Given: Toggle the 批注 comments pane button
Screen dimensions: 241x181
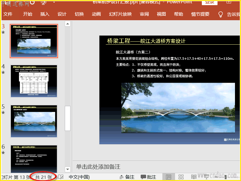Looking at the screenshot, I should click(x=149, y=177).
